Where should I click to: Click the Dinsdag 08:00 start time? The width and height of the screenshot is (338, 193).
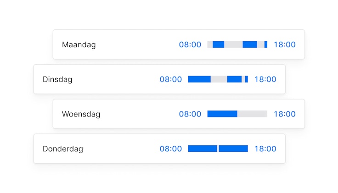coord(171,79)
